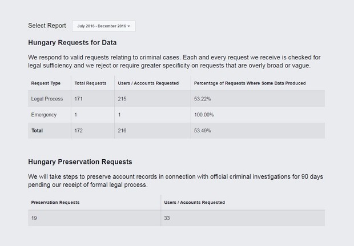Select the Legal Process row label

[47, 99]
